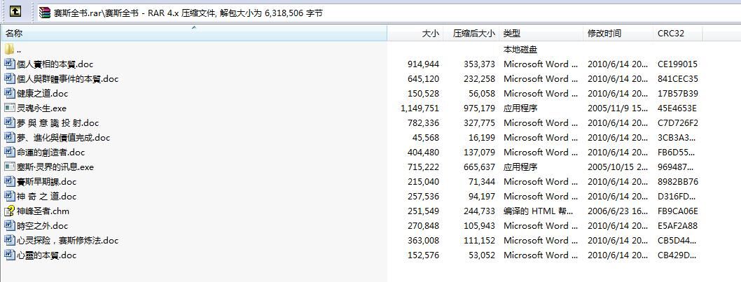This screenshot has height=282, width=741.
Task: Click the 塞斯·灵界的讯息.exe program icon
Action: [x=9, y=167]
